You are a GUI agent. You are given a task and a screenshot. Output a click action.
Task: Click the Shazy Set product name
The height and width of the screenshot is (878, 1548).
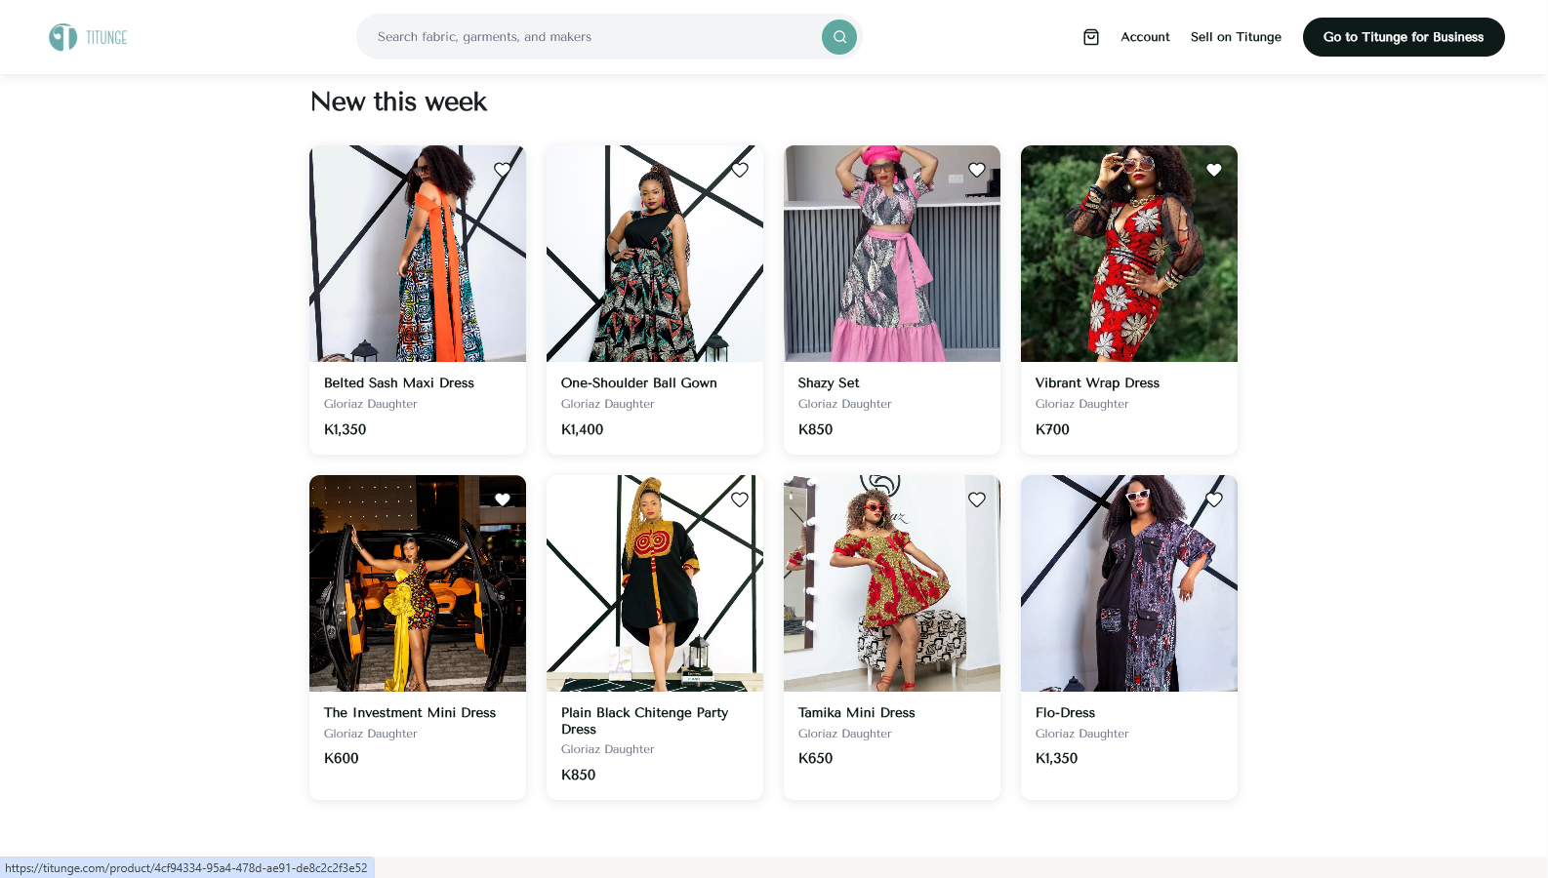[x=829, y=383]
